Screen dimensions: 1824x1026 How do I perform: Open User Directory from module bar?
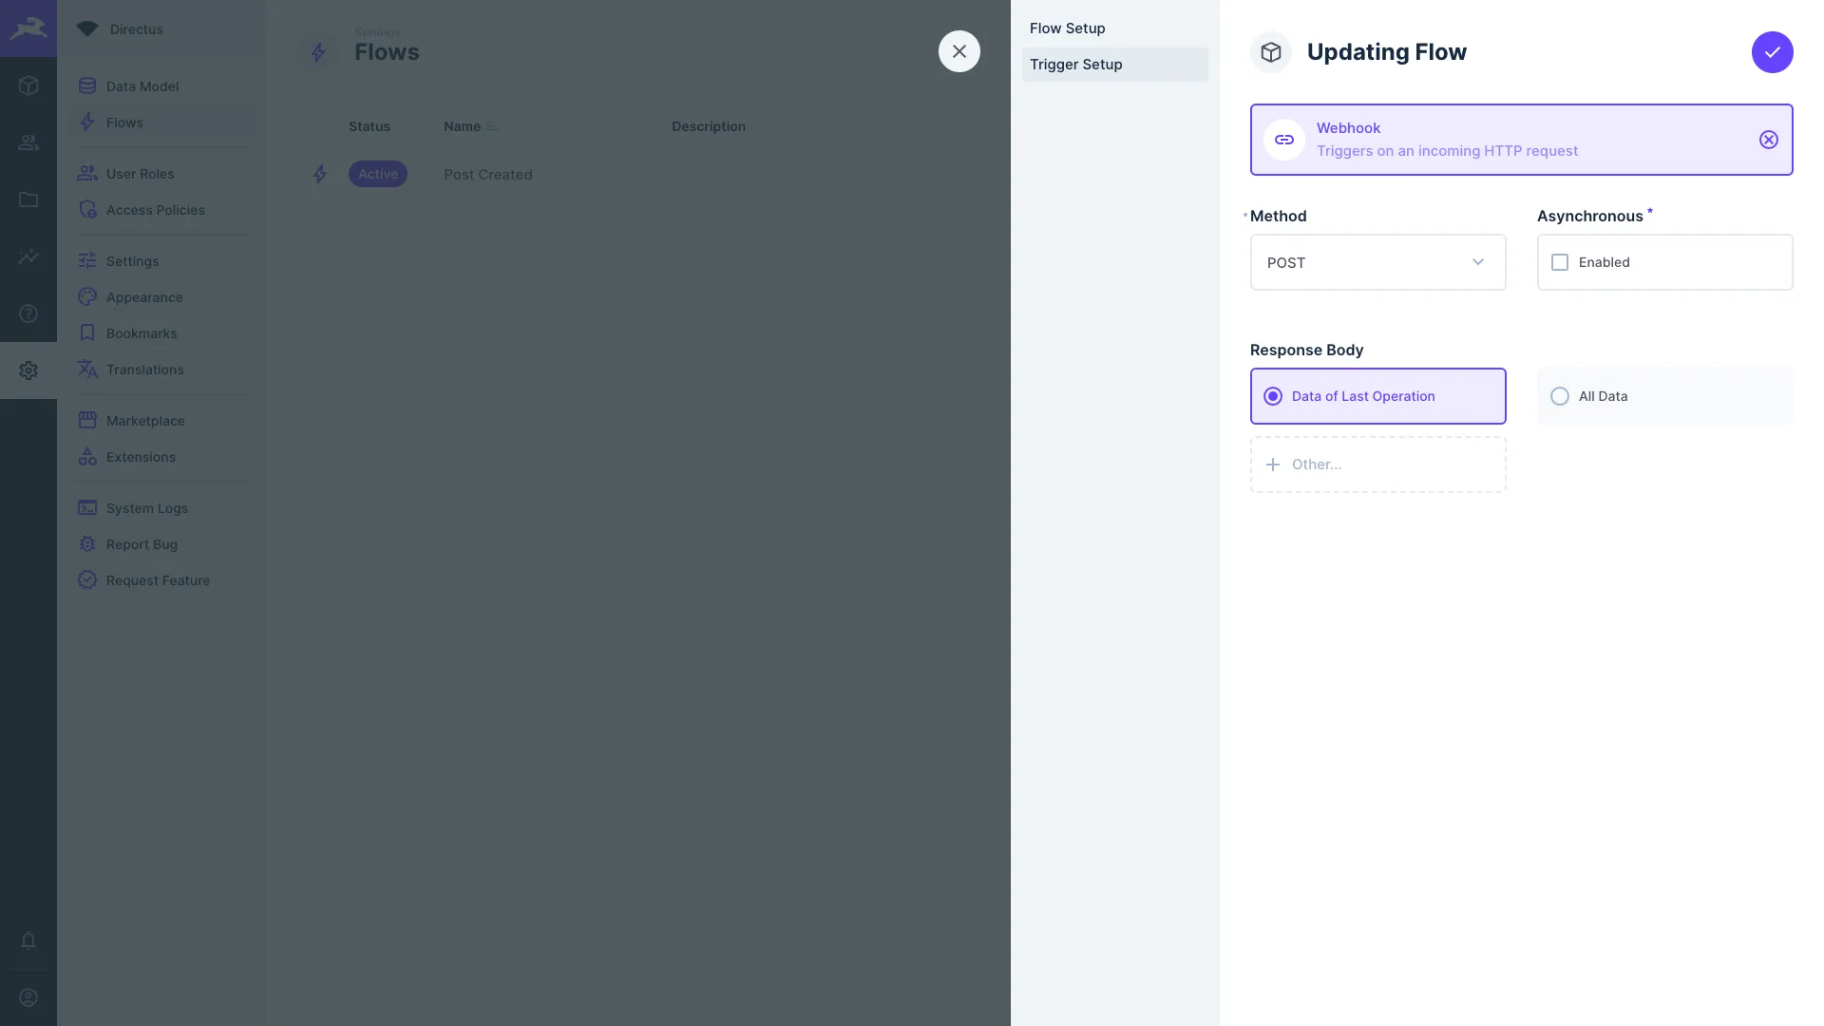[28, 142]
